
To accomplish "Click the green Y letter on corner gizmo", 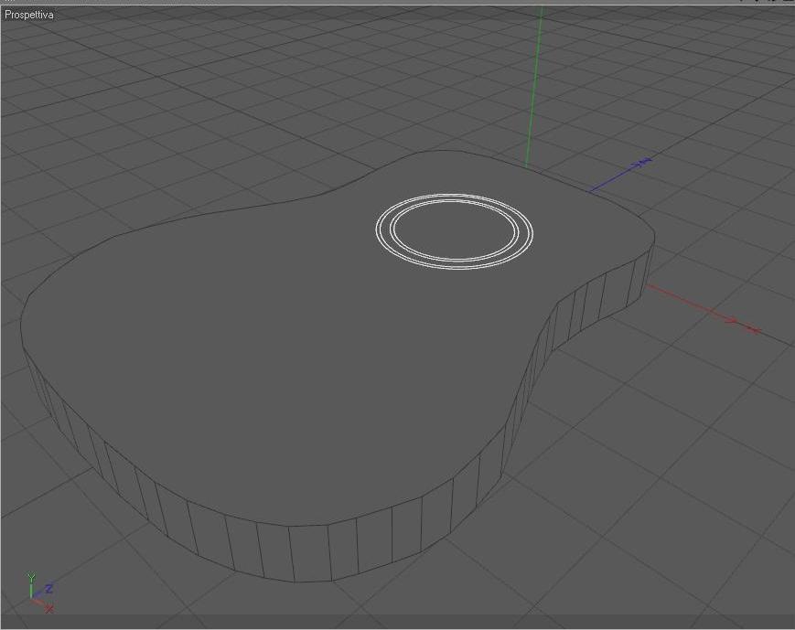I will [31, 577].
